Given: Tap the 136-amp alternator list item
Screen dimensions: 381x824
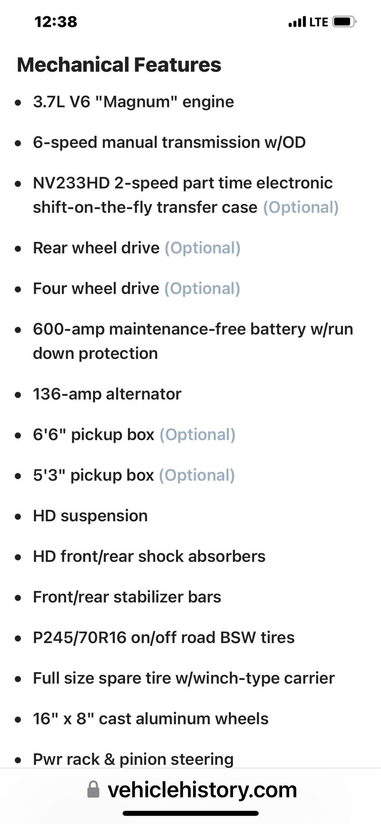Looking at the screenshot, I should click(x=107, y=394).
